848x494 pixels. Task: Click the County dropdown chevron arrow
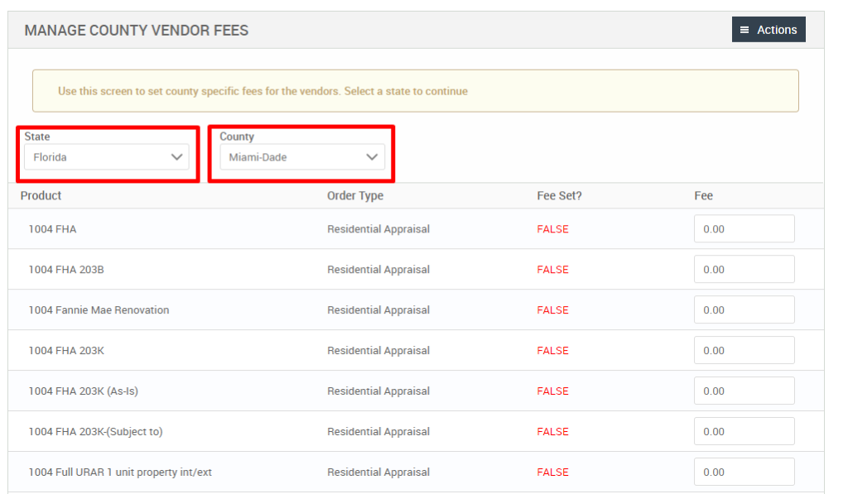372,156
